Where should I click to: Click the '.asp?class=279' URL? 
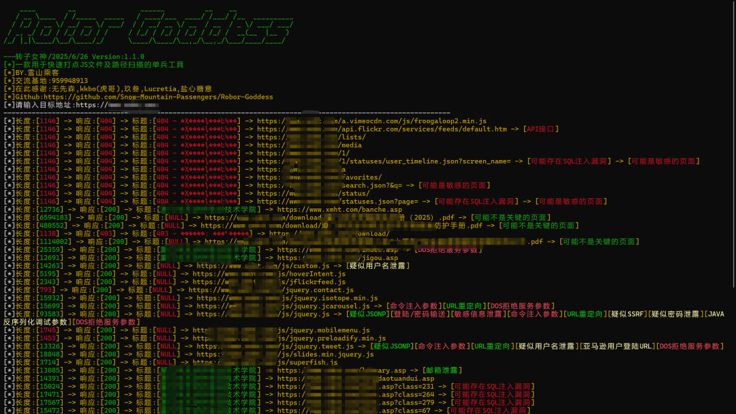click(x=355, y=402)
